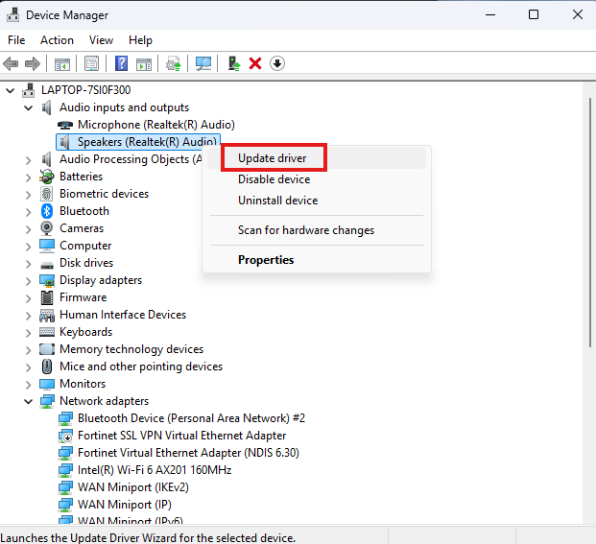
Task: Open the View menu
Action: coord(101,40)
